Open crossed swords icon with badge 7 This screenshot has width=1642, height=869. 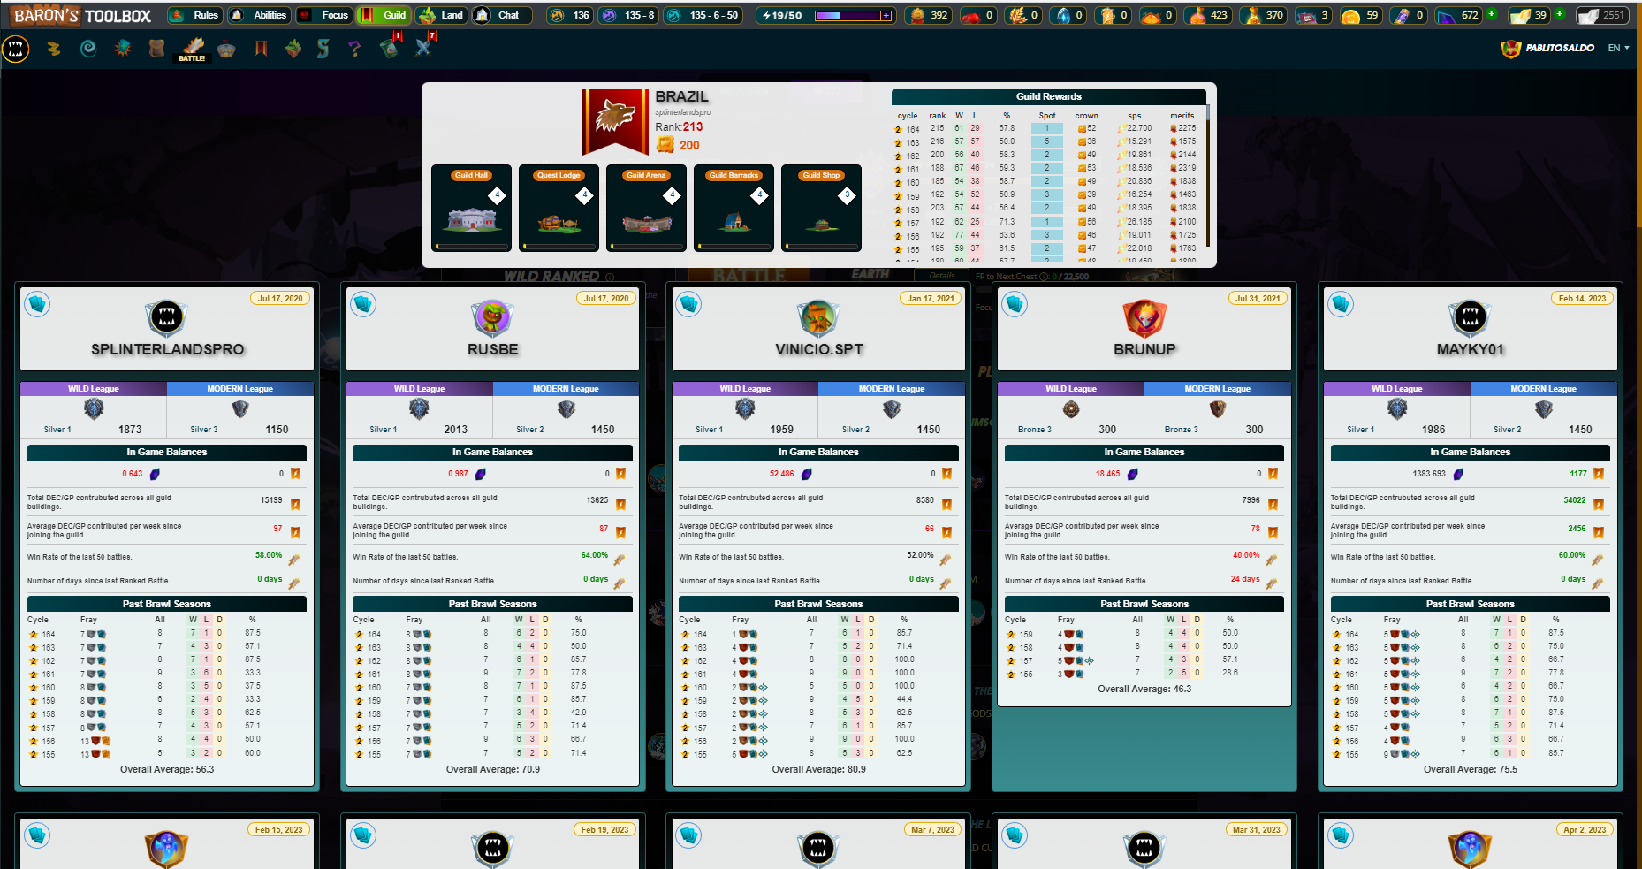(423, 49)
